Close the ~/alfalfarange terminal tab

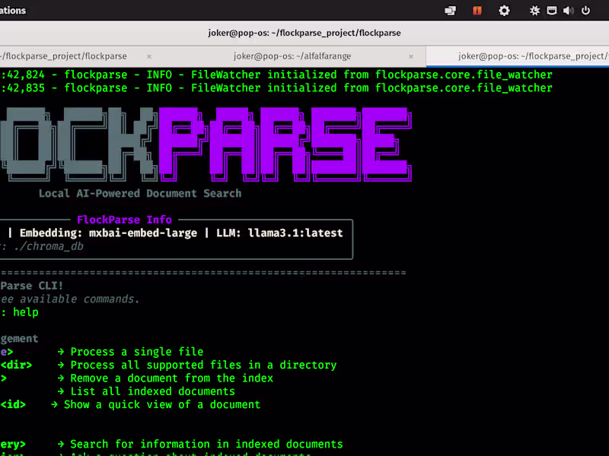(x=411, y=56)
